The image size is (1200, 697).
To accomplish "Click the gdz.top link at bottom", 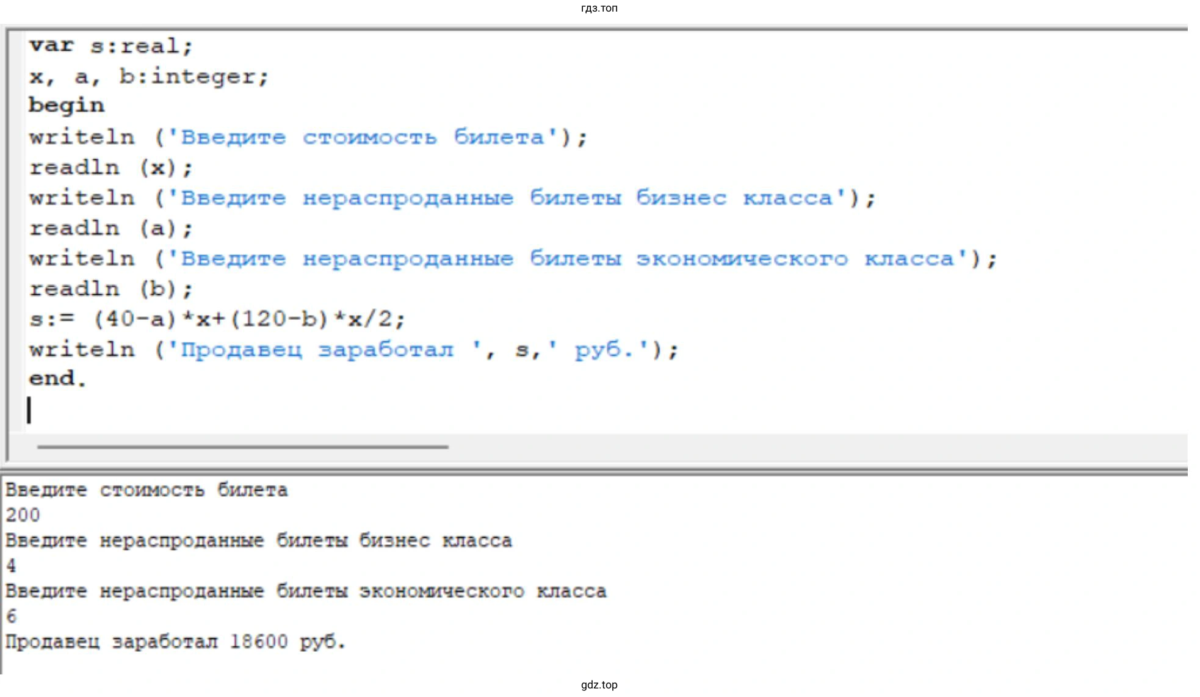I will click(599, 685).
